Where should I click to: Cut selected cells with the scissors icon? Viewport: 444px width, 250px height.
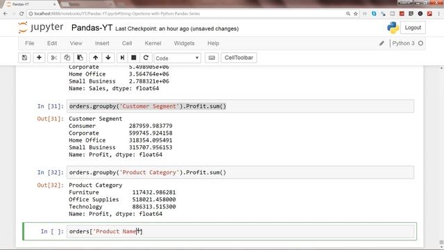53,58
